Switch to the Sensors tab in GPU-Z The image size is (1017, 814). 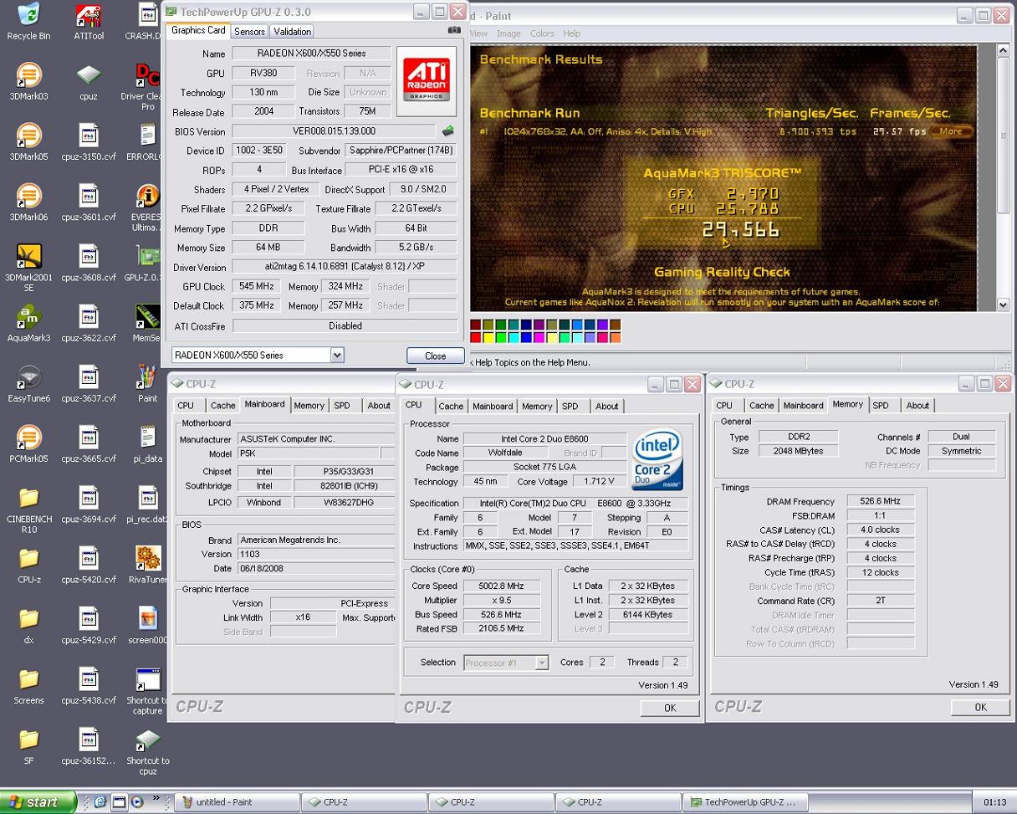[249, 31]
